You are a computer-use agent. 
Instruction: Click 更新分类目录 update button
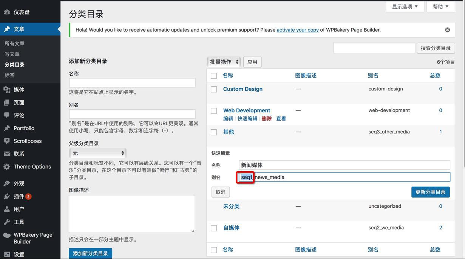tap(431, 192)
